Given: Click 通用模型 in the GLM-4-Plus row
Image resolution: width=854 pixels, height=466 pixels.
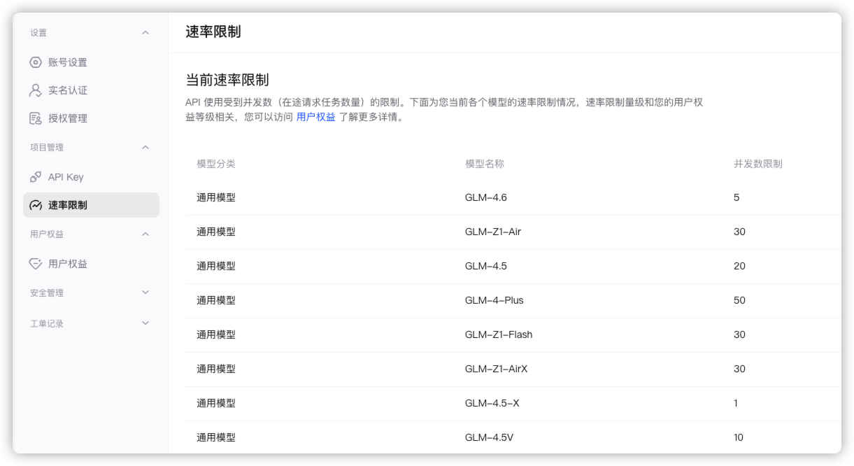Looking at the screenshot, I should coord(216,300).
